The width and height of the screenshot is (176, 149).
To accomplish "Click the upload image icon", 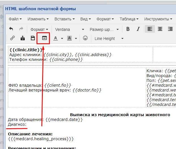I will point(23,38).
